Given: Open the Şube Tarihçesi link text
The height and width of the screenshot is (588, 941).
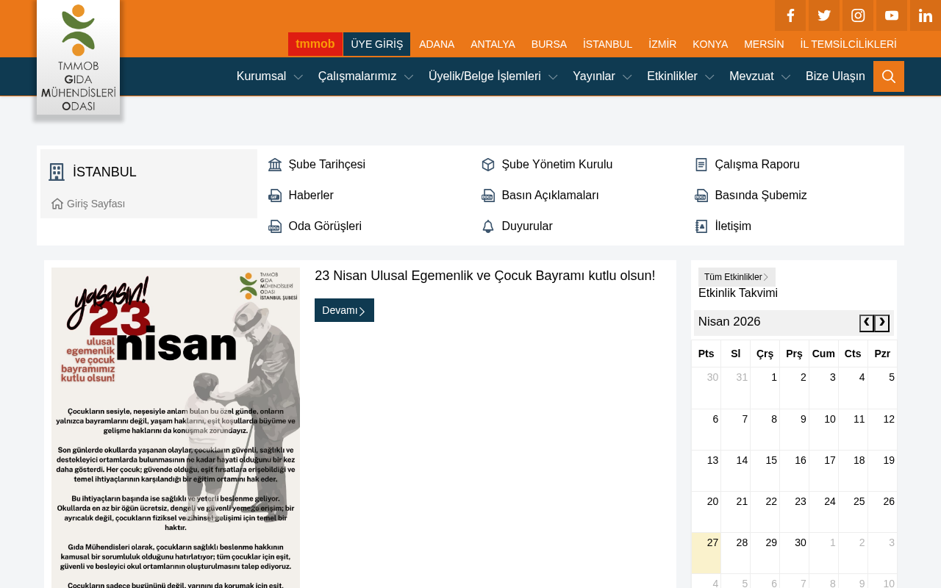Looking at the screenshot, I should click(327, 165).
